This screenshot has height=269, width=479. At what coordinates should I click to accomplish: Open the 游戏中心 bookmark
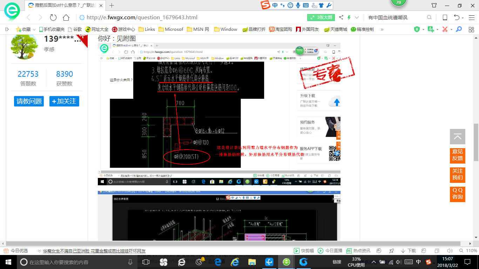click(123, 29)
